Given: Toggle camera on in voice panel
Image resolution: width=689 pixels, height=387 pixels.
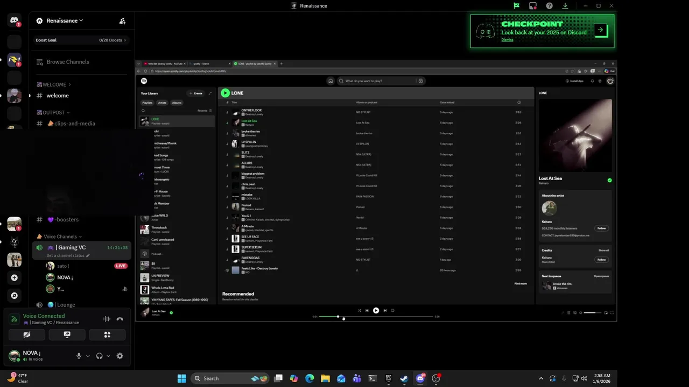Looking at the screenshot, I should coord(27,334).
